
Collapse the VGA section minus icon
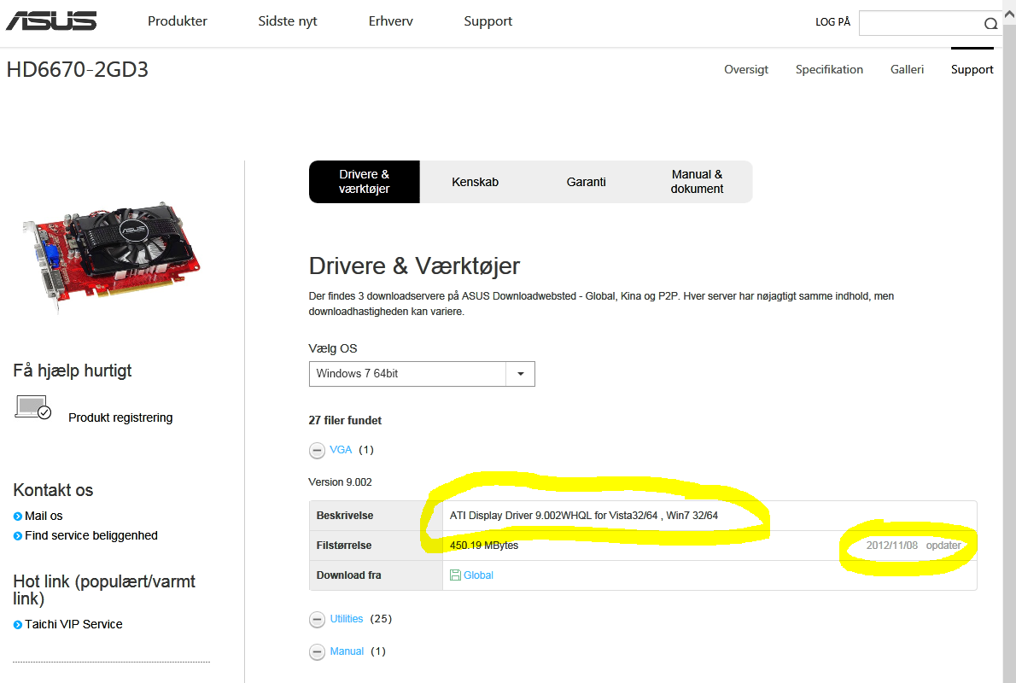[x=317, y=451]
